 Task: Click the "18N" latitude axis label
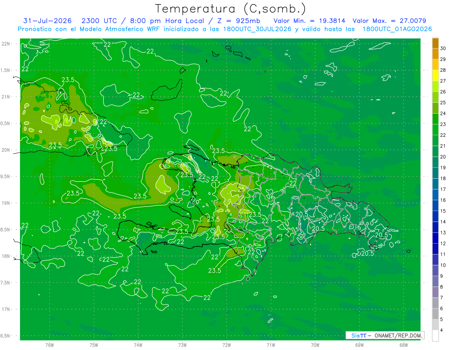(6, 256)
